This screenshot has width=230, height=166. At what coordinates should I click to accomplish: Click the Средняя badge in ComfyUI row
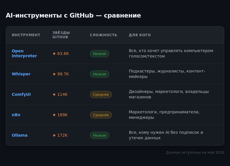pos(101,94)
